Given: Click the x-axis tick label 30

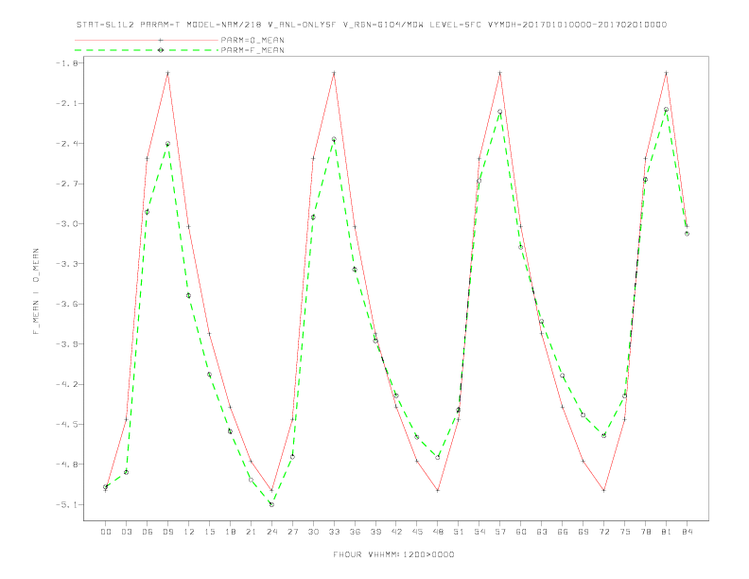Looking at the screenshot, I should (313, 532).
